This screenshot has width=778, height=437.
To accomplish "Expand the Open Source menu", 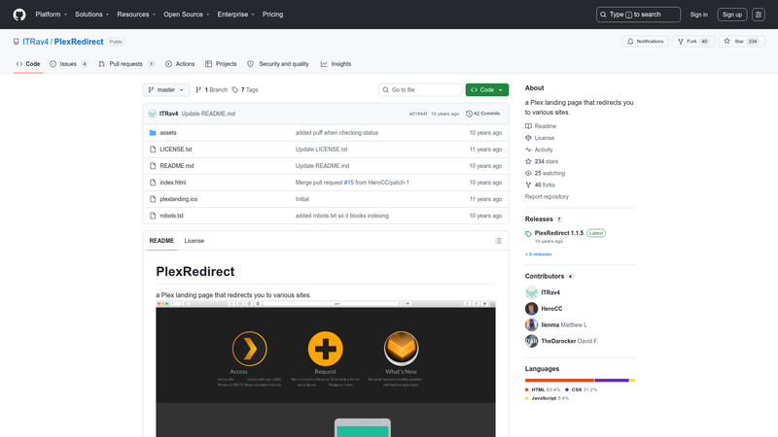I will [x=187, y=15].
